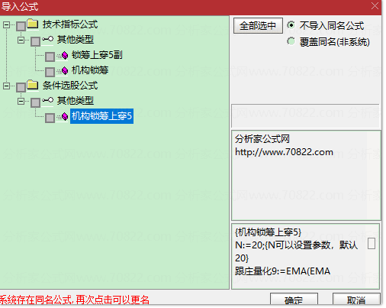Enable the checkbox for 机构锁筹上穿5
Viewport: 386px width, 308px height.
coord(50,118)
